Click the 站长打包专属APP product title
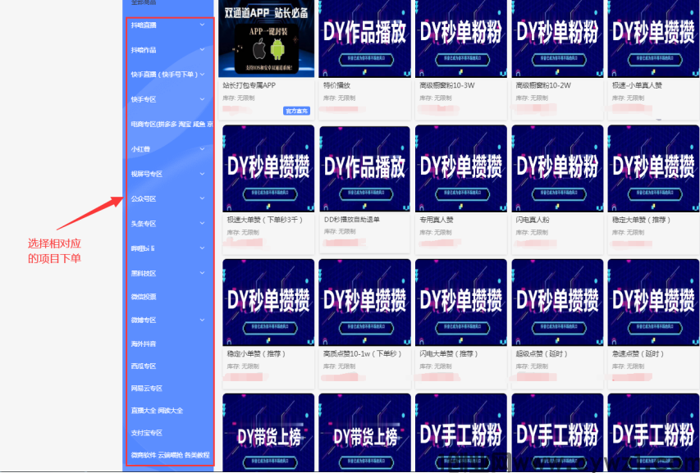 click(x=249, y=85)
